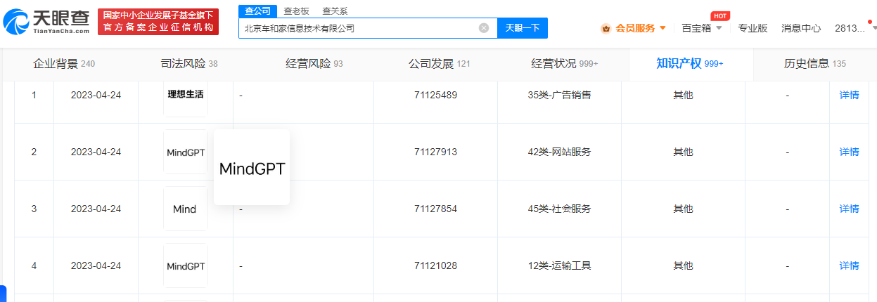Select the 查关系 search tab
The width and height of the screenshot is (877, 302).
[335, 11]
